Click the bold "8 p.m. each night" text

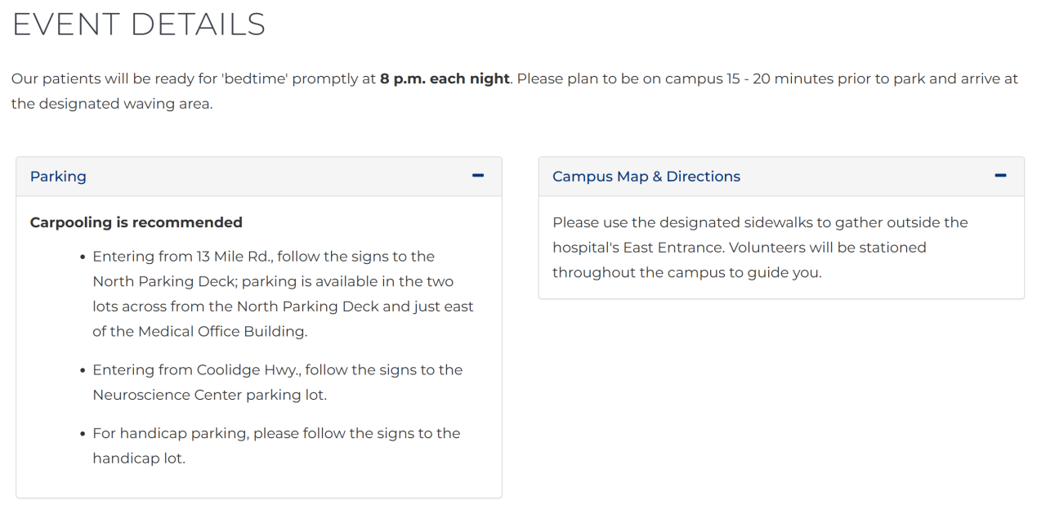coord(445,79)
